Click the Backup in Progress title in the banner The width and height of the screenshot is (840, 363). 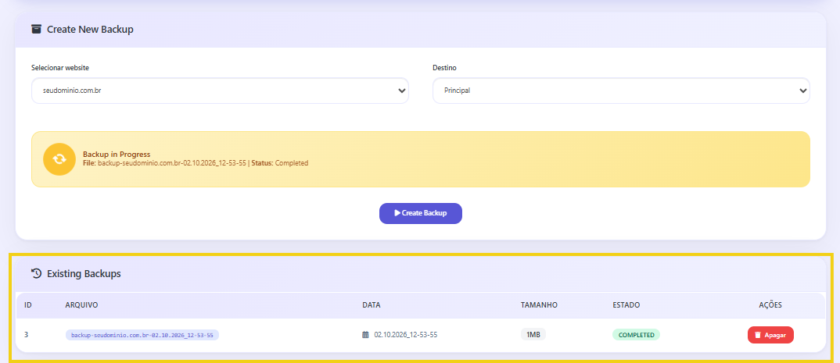click(117, 155)
